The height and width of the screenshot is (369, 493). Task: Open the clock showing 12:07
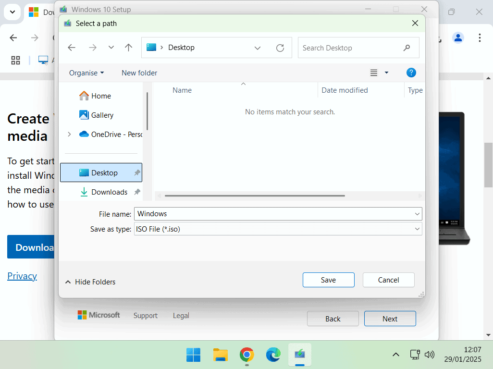[x=463, y=355]
